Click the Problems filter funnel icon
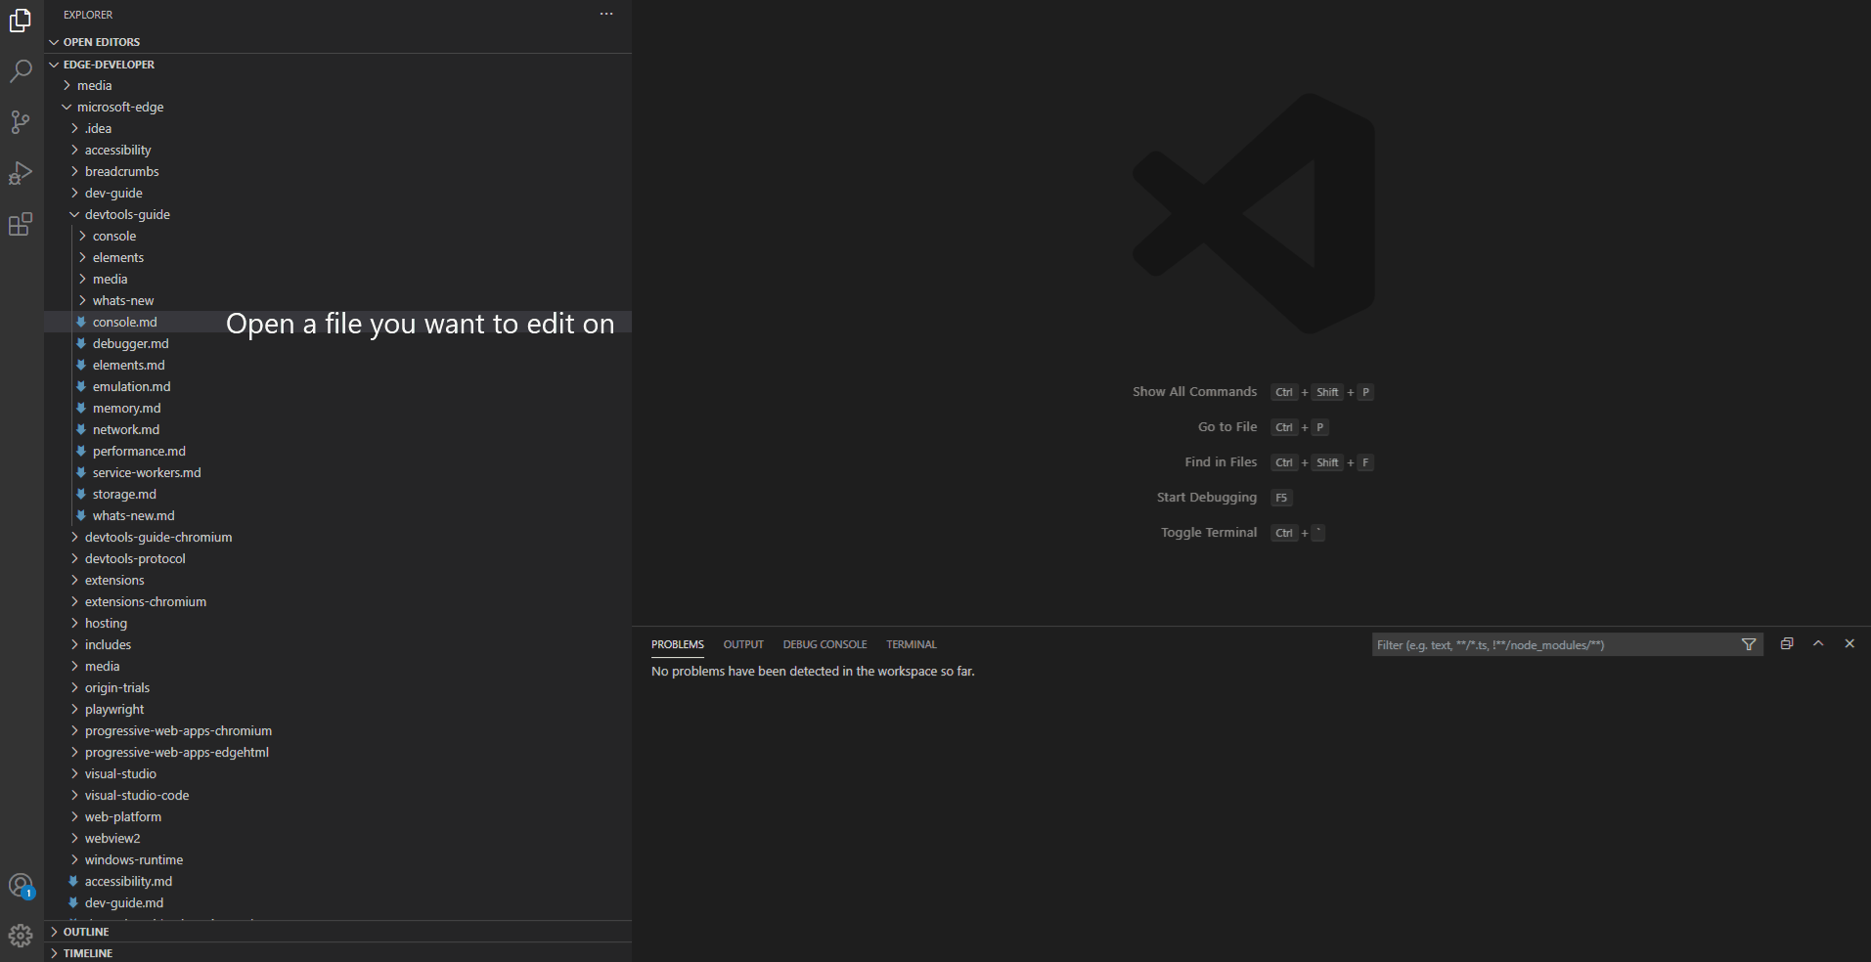 (1749, 644)
